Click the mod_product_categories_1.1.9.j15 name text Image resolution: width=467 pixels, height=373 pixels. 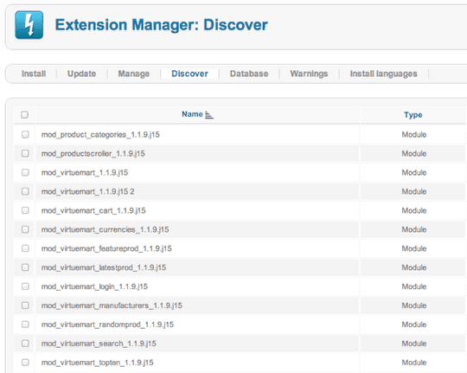tap(100, 135)
